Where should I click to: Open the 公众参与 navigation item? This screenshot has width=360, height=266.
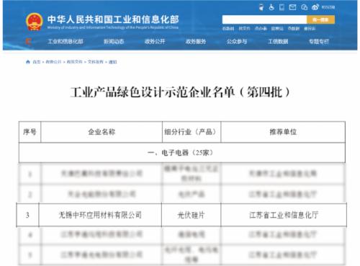(237, 41)
